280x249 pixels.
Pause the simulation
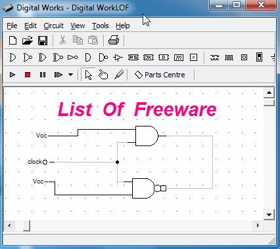[x=43, y=75]
